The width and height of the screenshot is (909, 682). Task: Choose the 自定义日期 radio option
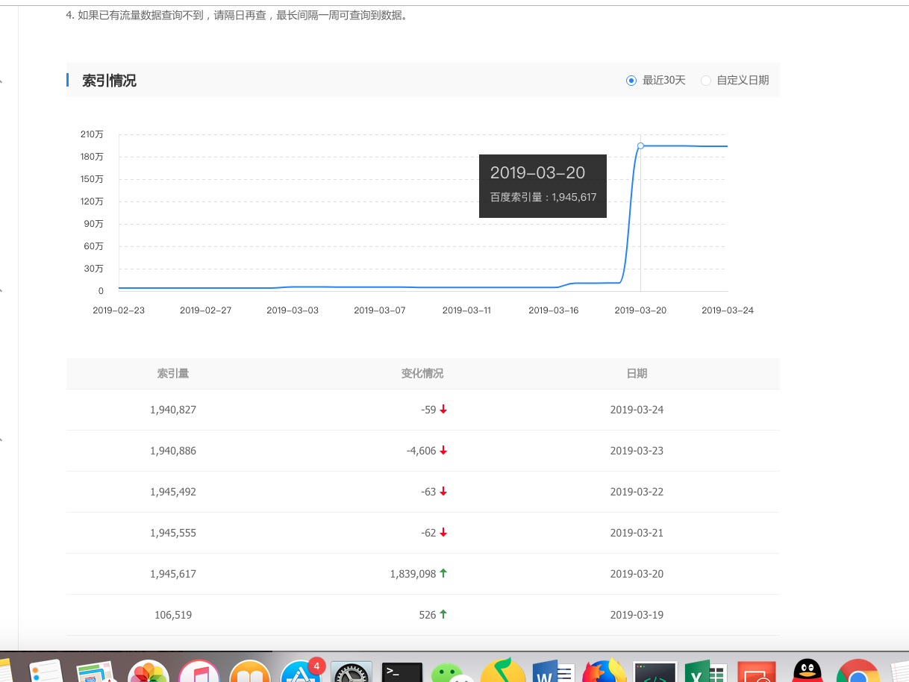pyautogui.click(x=706, y=81)
